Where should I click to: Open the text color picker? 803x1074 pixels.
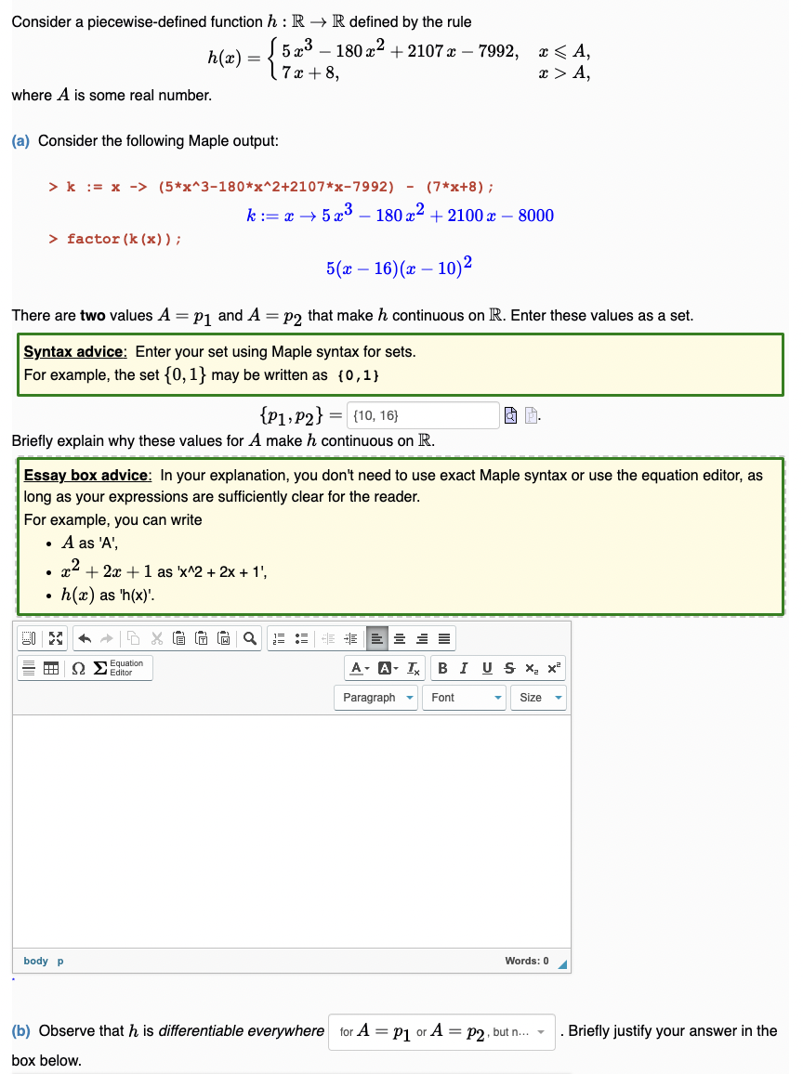pyautogui.click(x=359, y=668)
